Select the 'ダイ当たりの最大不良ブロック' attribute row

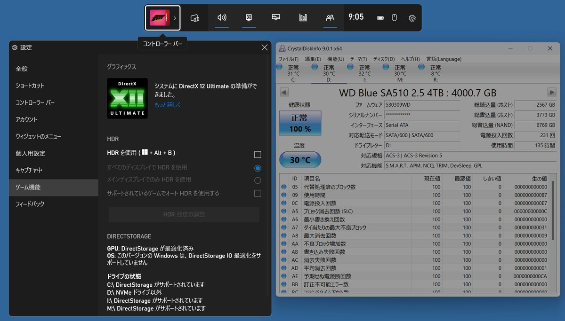[414, 227]
